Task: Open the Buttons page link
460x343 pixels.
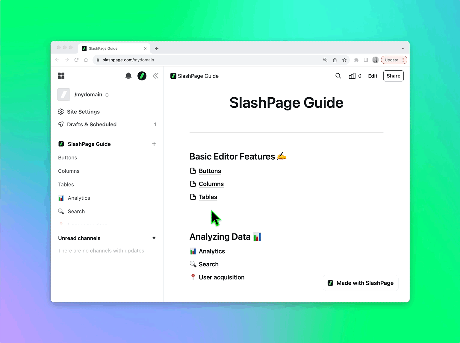Action: click(210, 171)
